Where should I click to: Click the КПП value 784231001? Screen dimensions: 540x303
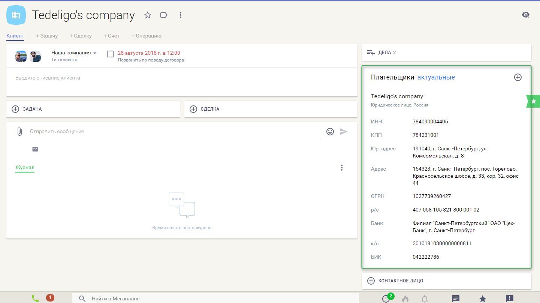(426, 135)
